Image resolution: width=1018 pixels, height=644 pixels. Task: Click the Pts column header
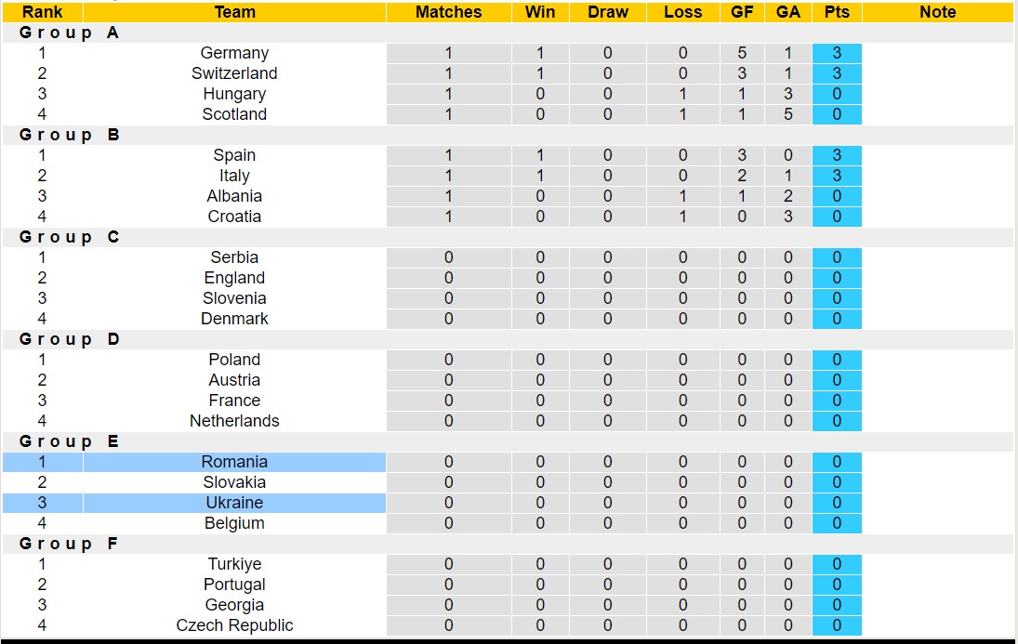click(836, 12)
